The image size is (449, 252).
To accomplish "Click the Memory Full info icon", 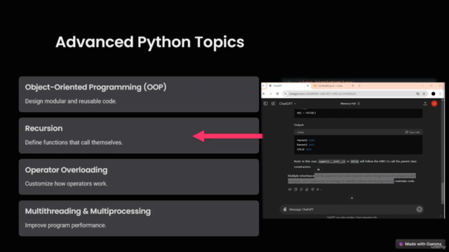I will [358, 104].
